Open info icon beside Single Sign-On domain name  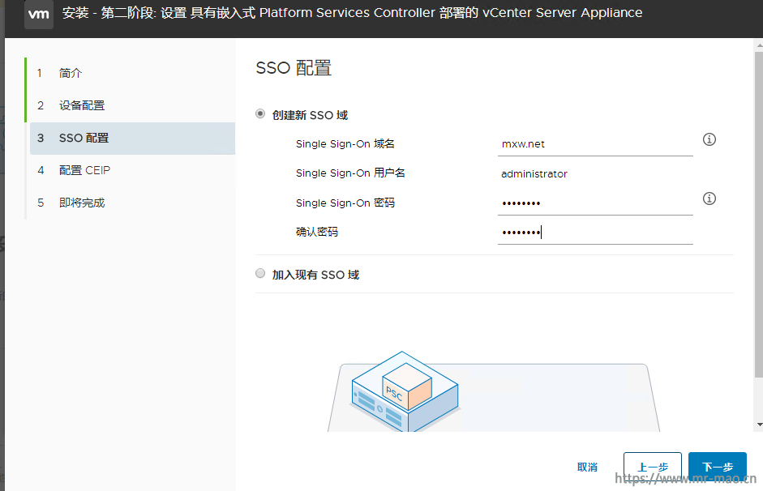point(709,139)
